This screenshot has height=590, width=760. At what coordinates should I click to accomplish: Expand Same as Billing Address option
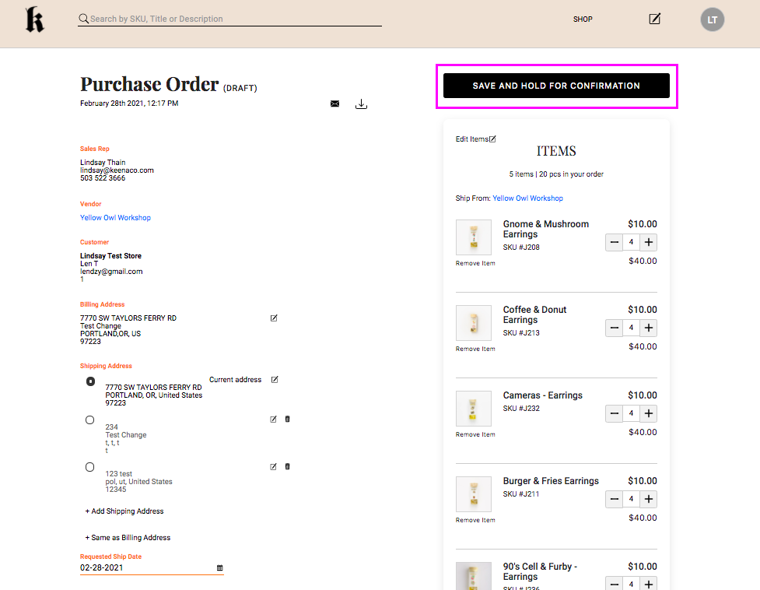tap(128, 538)
